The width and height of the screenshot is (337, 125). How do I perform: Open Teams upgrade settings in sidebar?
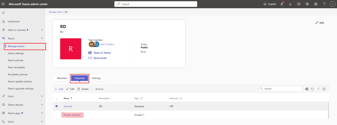click(x=21, y=89)
